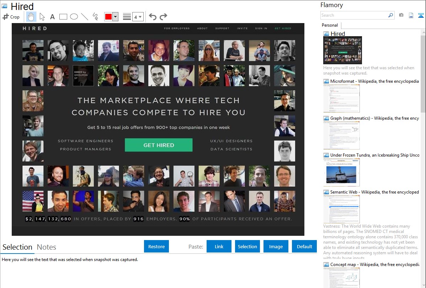426x288 pixels.
Task: Switch to the Personal tab
Action: (330, 25)
